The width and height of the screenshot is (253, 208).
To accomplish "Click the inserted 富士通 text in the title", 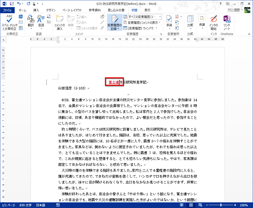I will 114,82.
